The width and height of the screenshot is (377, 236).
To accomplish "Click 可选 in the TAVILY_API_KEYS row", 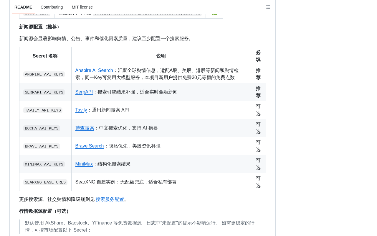I will point(258,110).
